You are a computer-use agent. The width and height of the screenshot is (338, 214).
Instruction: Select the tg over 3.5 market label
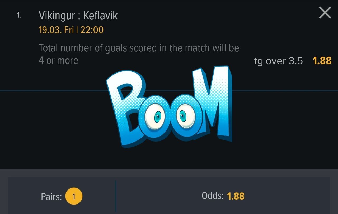click(278, 61)
